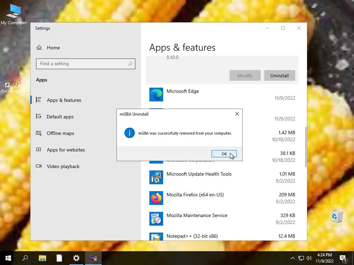Image resolution: width=354 pixels, height=265 pixels.
Task: Click the Default apps sidebar icon
Action: click(x=39, y=116)
